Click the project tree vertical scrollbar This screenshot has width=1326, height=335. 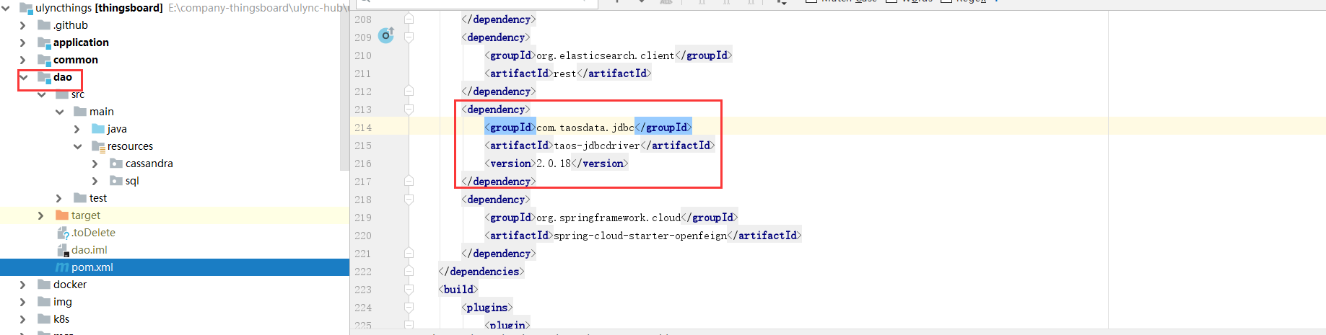pyautogui.click(x=344, y=91)
